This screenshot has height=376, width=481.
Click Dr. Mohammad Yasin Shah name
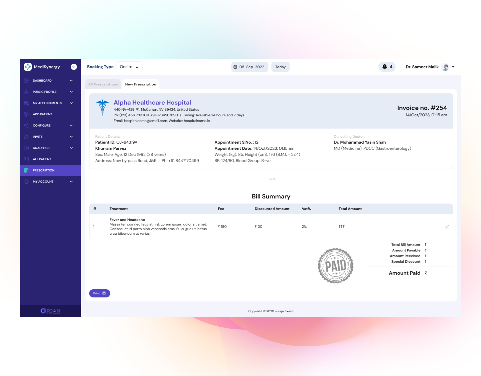360,142
